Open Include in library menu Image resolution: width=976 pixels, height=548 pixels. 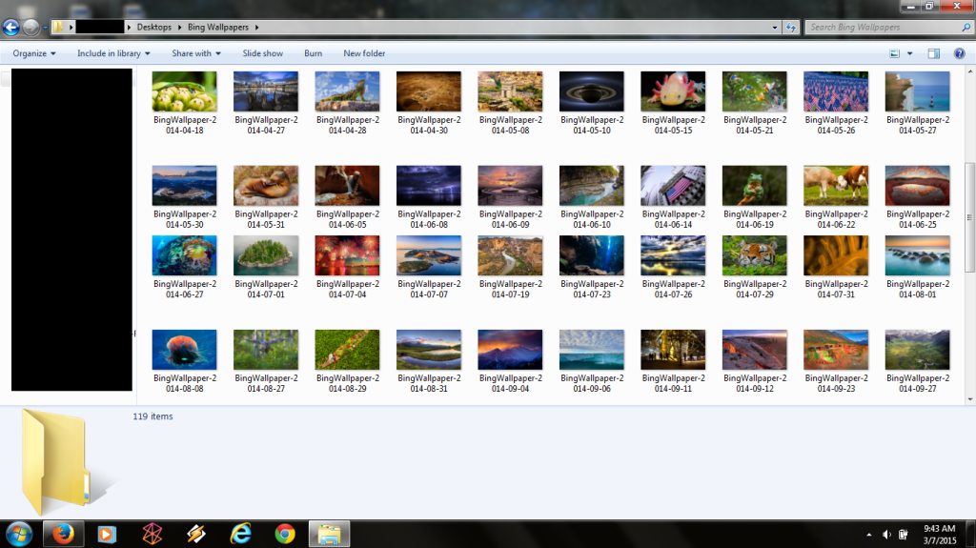[x=113, y=53]
